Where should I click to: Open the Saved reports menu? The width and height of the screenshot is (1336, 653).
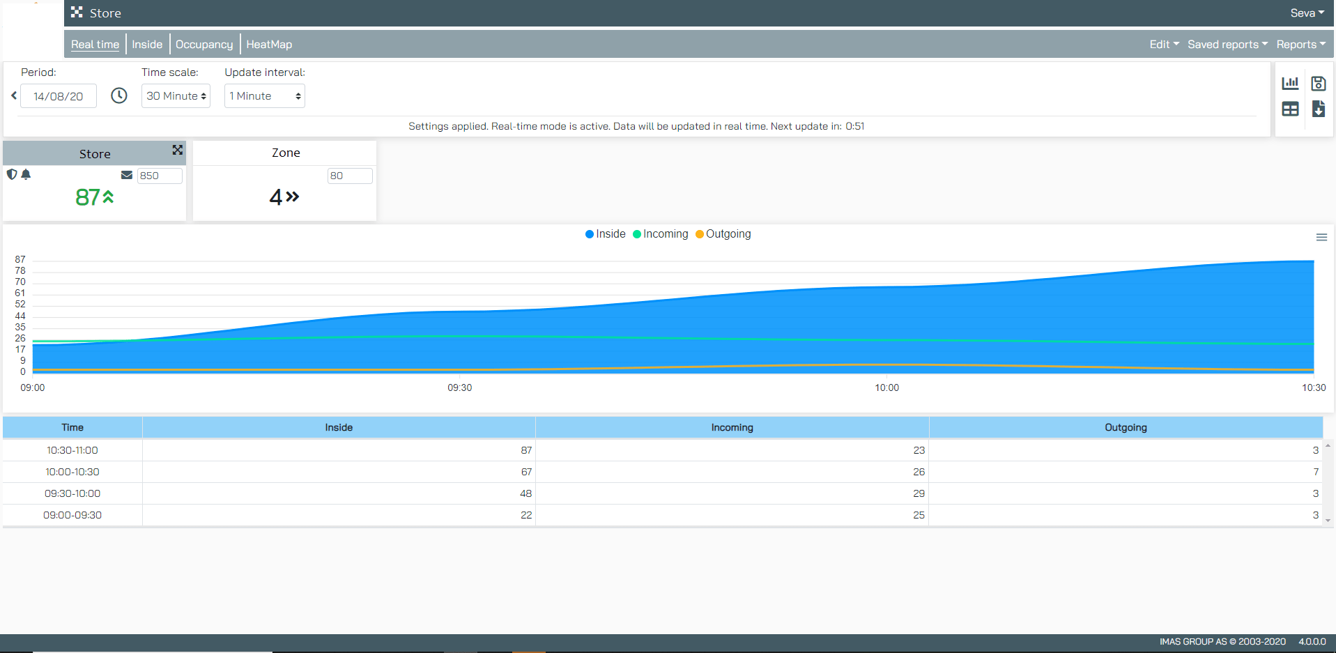coord(1227,44)
